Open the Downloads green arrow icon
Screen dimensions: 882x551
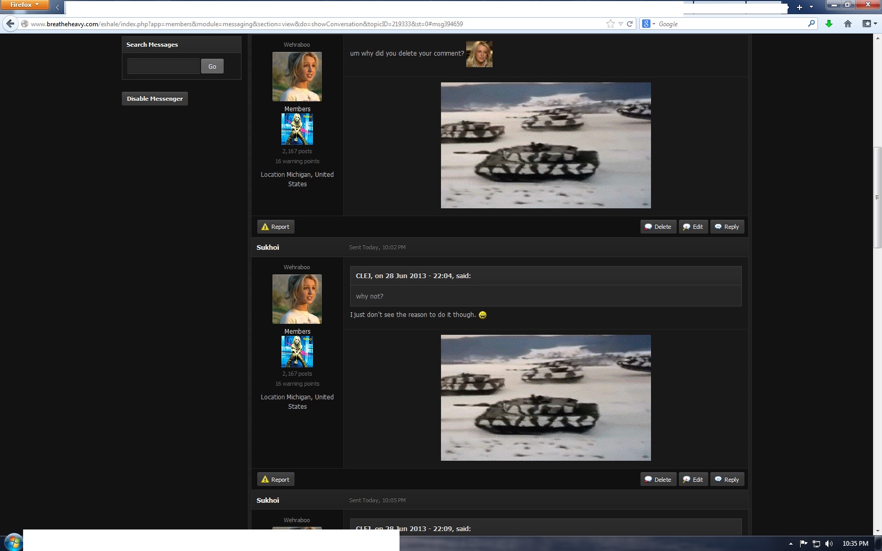829,24
